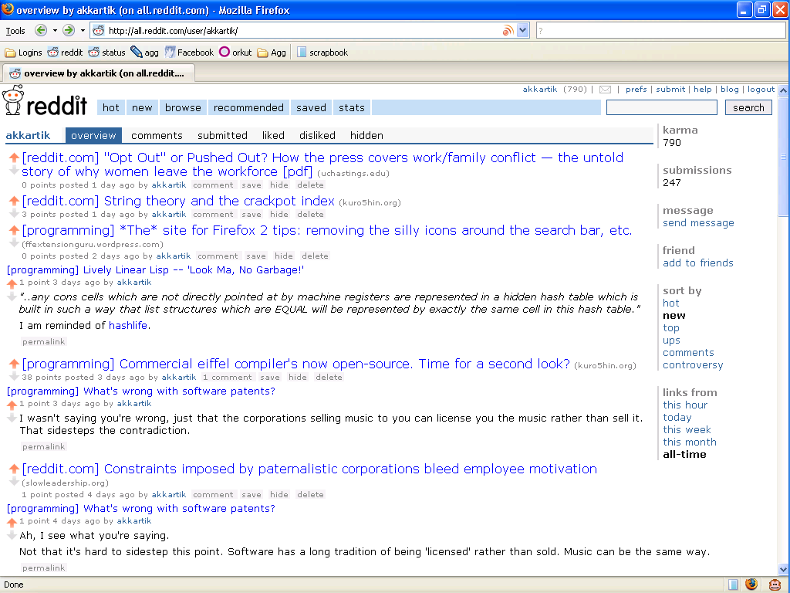Open the reddit mail envelope icon
Screen dimensions: 790x593
(605, 90)
